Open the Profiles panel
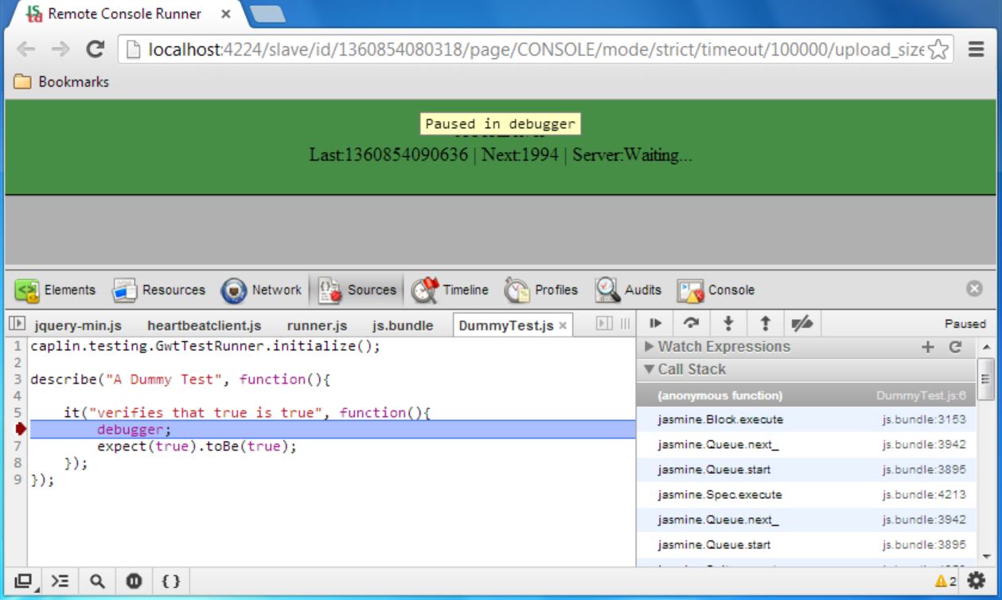 coord(541,290)
